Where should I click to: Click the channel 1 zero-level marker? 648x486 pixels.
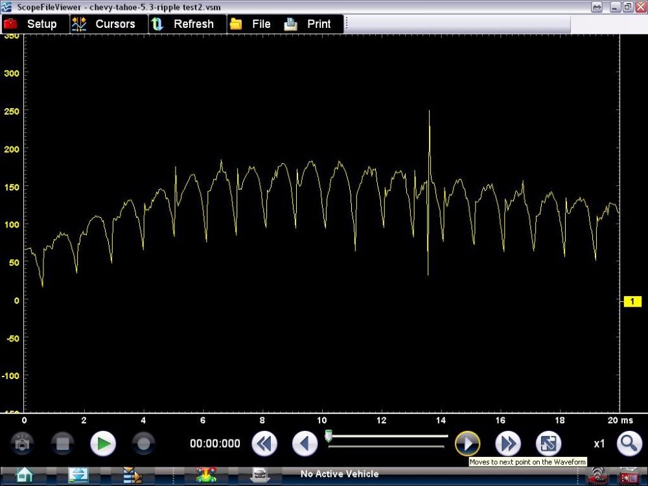coord(631,301)
